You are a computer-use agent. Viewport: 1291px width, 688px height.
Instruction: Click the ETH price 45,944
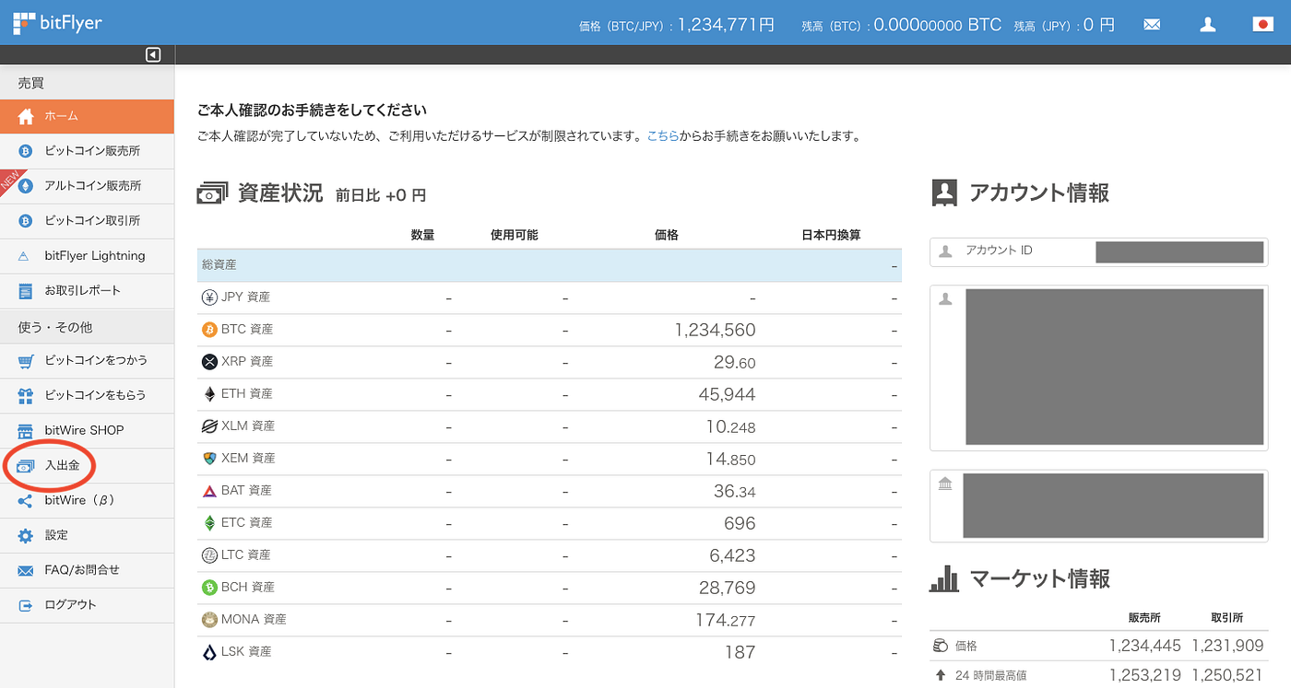tap(727, 394)
